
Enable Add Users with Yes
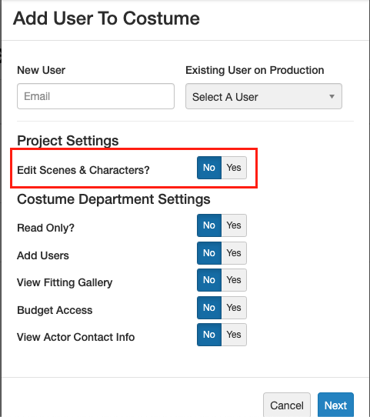(234, 253)
